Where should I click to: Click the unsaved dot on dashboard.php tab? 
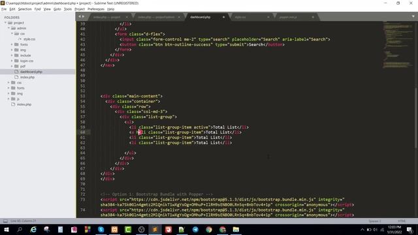pyautogui.click(x=223, y=17)
